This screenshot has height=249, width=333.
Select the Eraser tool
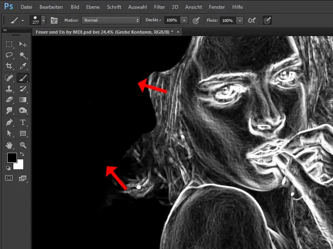9,100
